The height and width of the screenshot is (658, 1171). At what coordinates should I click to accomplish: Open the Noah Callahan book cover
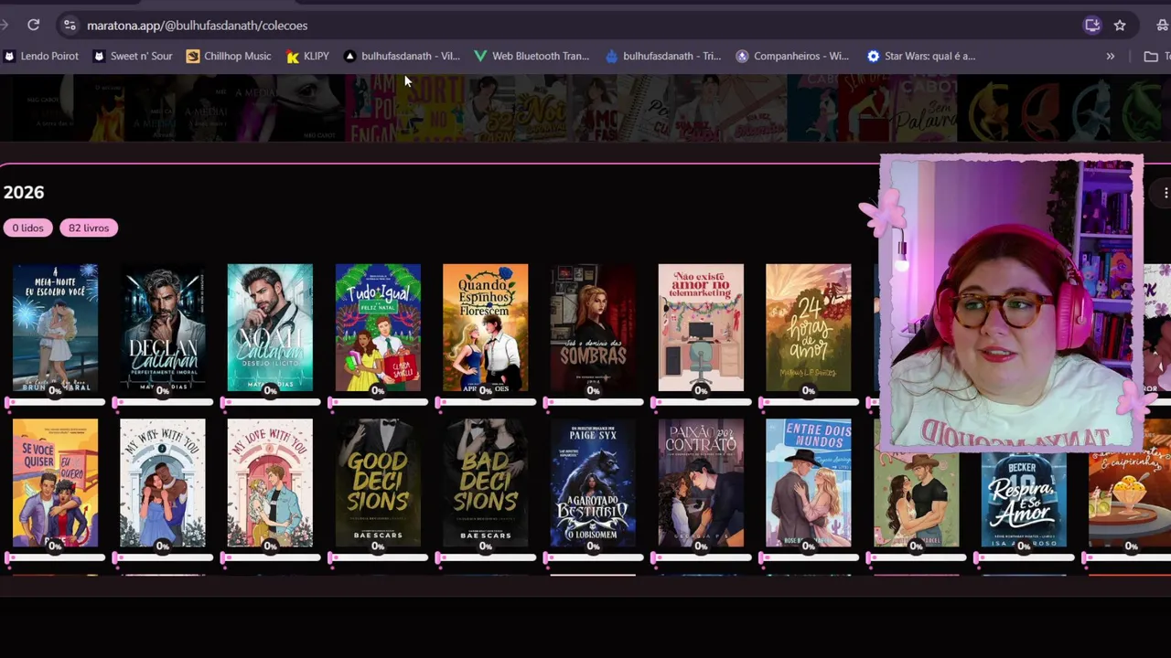click(270, 327)
